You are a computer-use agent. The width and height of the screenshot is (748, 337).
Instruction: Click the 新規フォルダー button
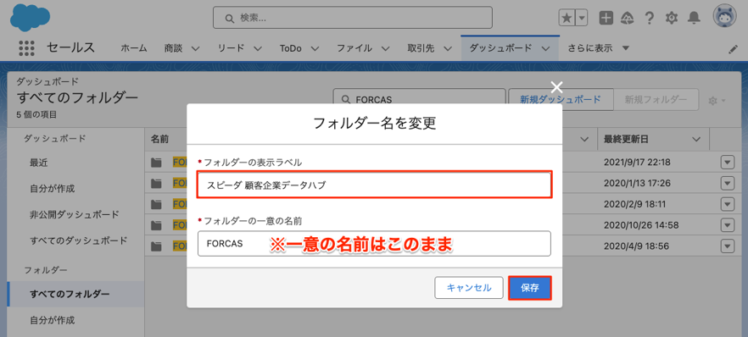[656, 99]
